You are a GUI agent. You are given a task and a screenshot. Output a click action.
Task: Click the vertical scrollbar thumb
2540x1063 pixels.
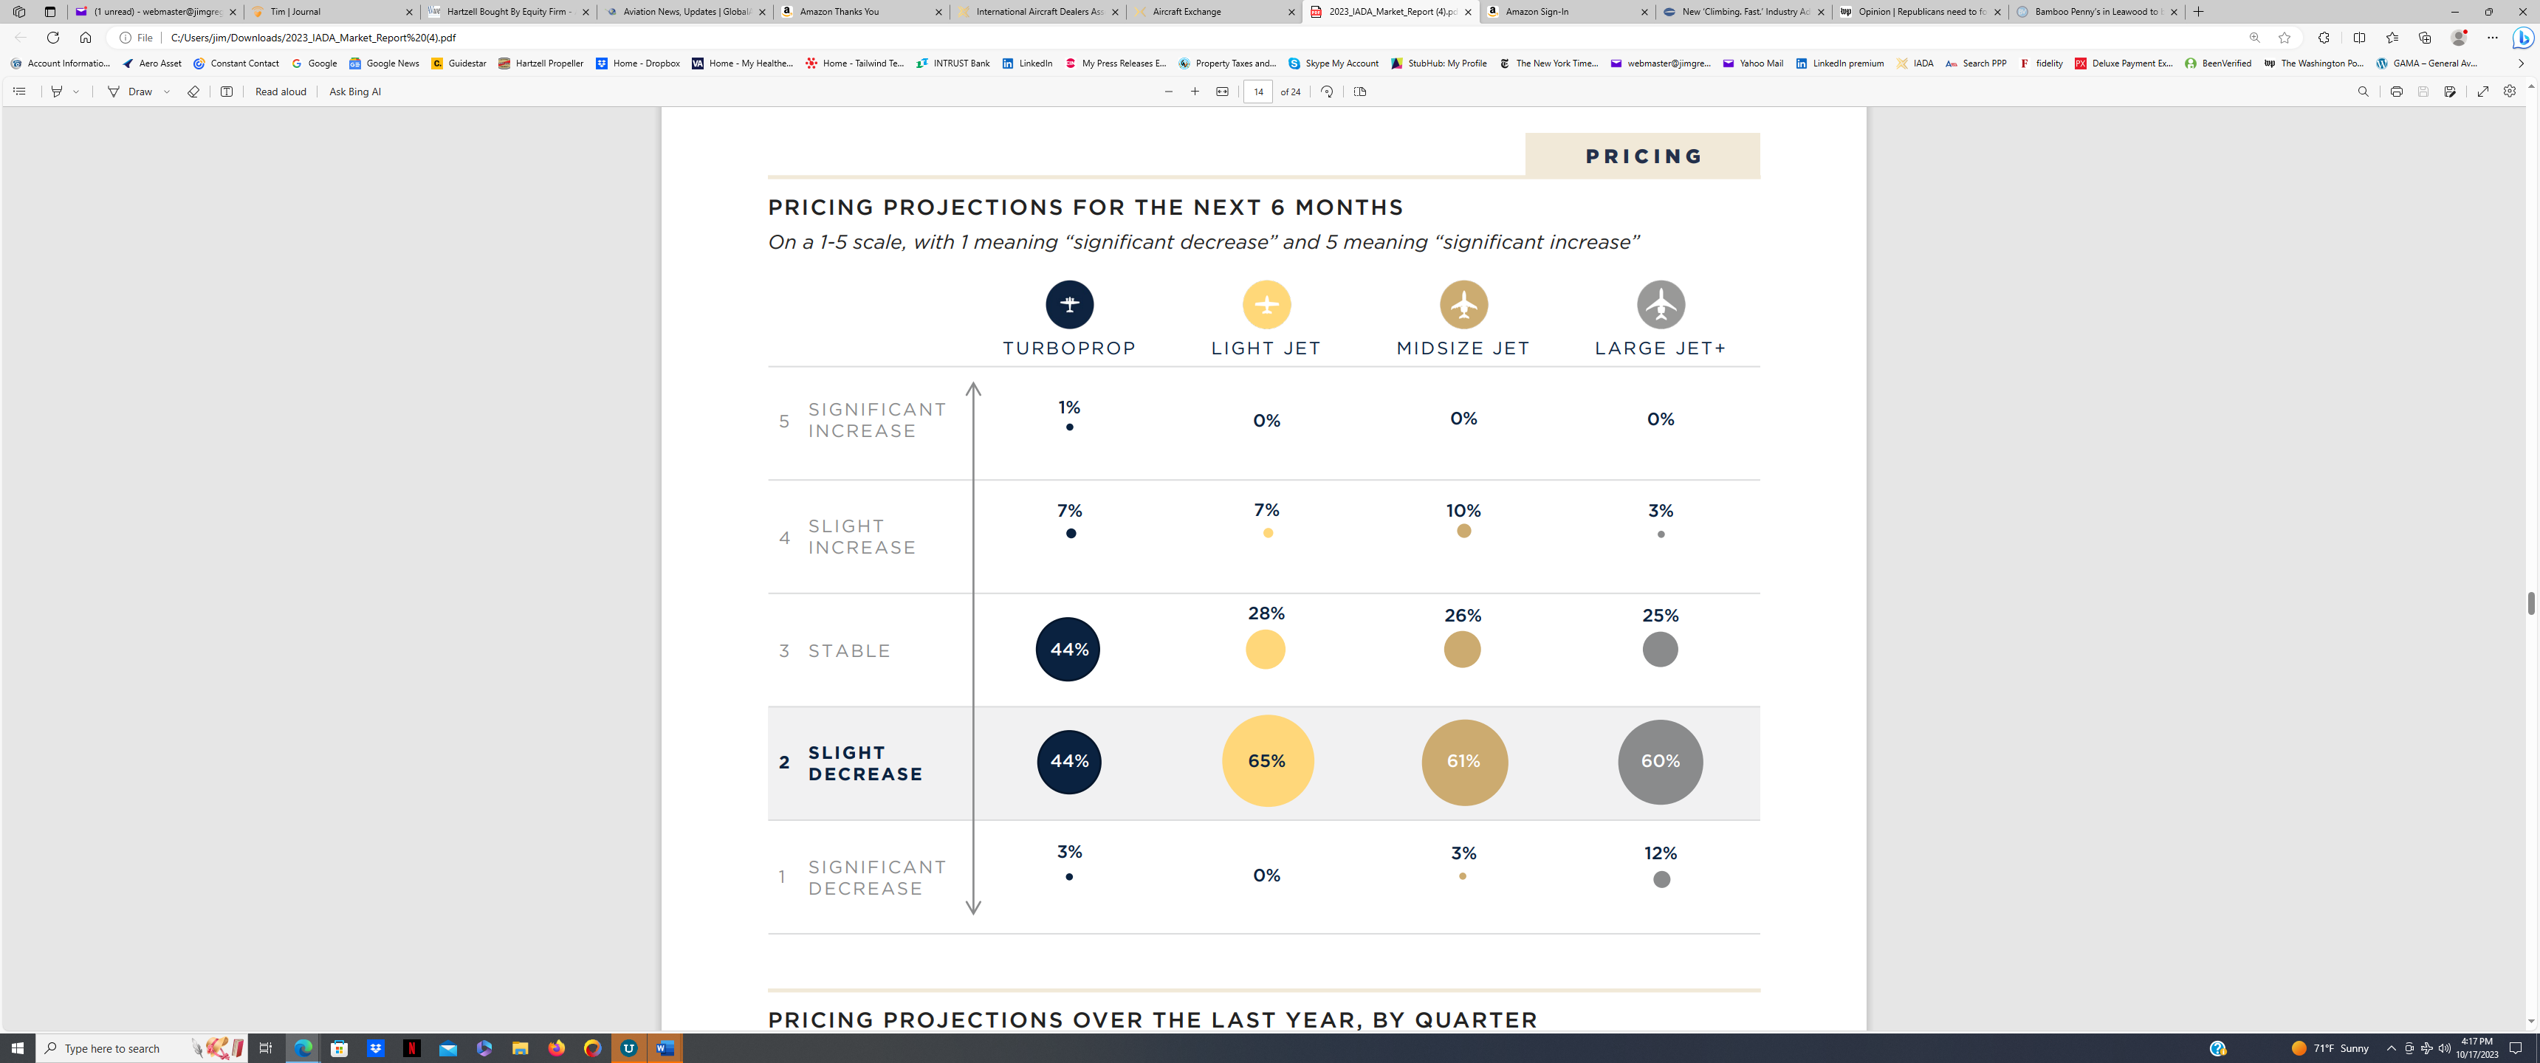pyautogui.click(x=2530, y=604)
